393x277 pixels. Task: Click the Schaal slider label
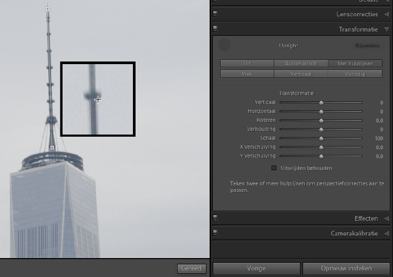tap(267, 138)
